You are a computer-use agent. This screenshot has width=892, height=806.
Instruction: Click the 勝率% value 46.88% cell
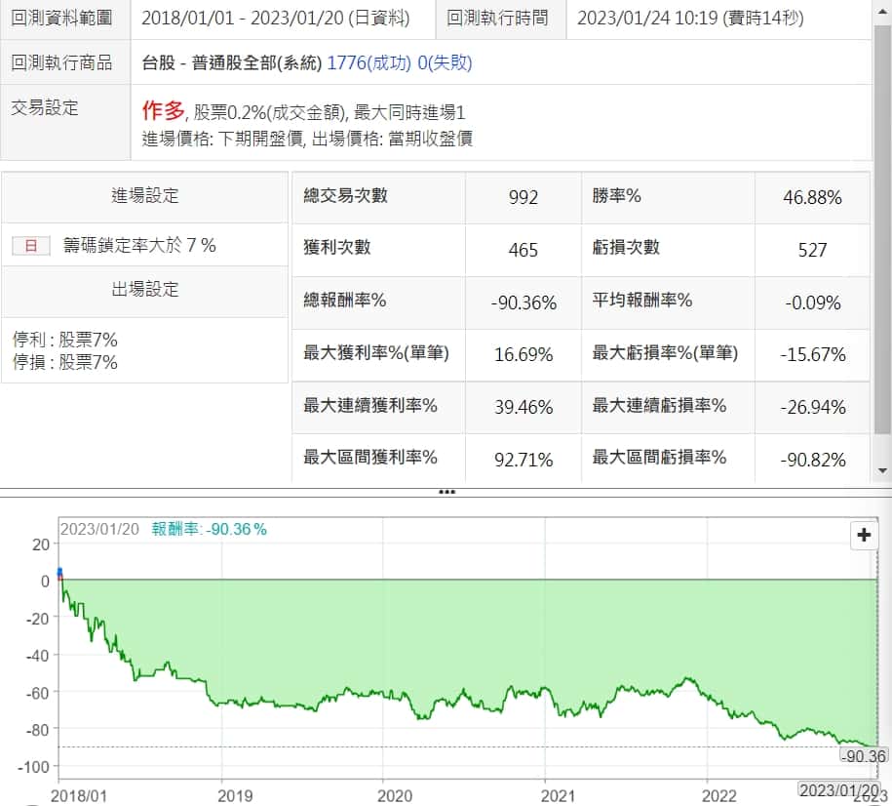[x=812, y=197]
